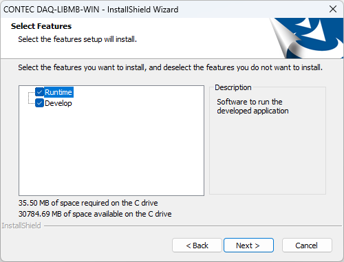
Task: Go back with the < Back button
Action: pos(197,245)
